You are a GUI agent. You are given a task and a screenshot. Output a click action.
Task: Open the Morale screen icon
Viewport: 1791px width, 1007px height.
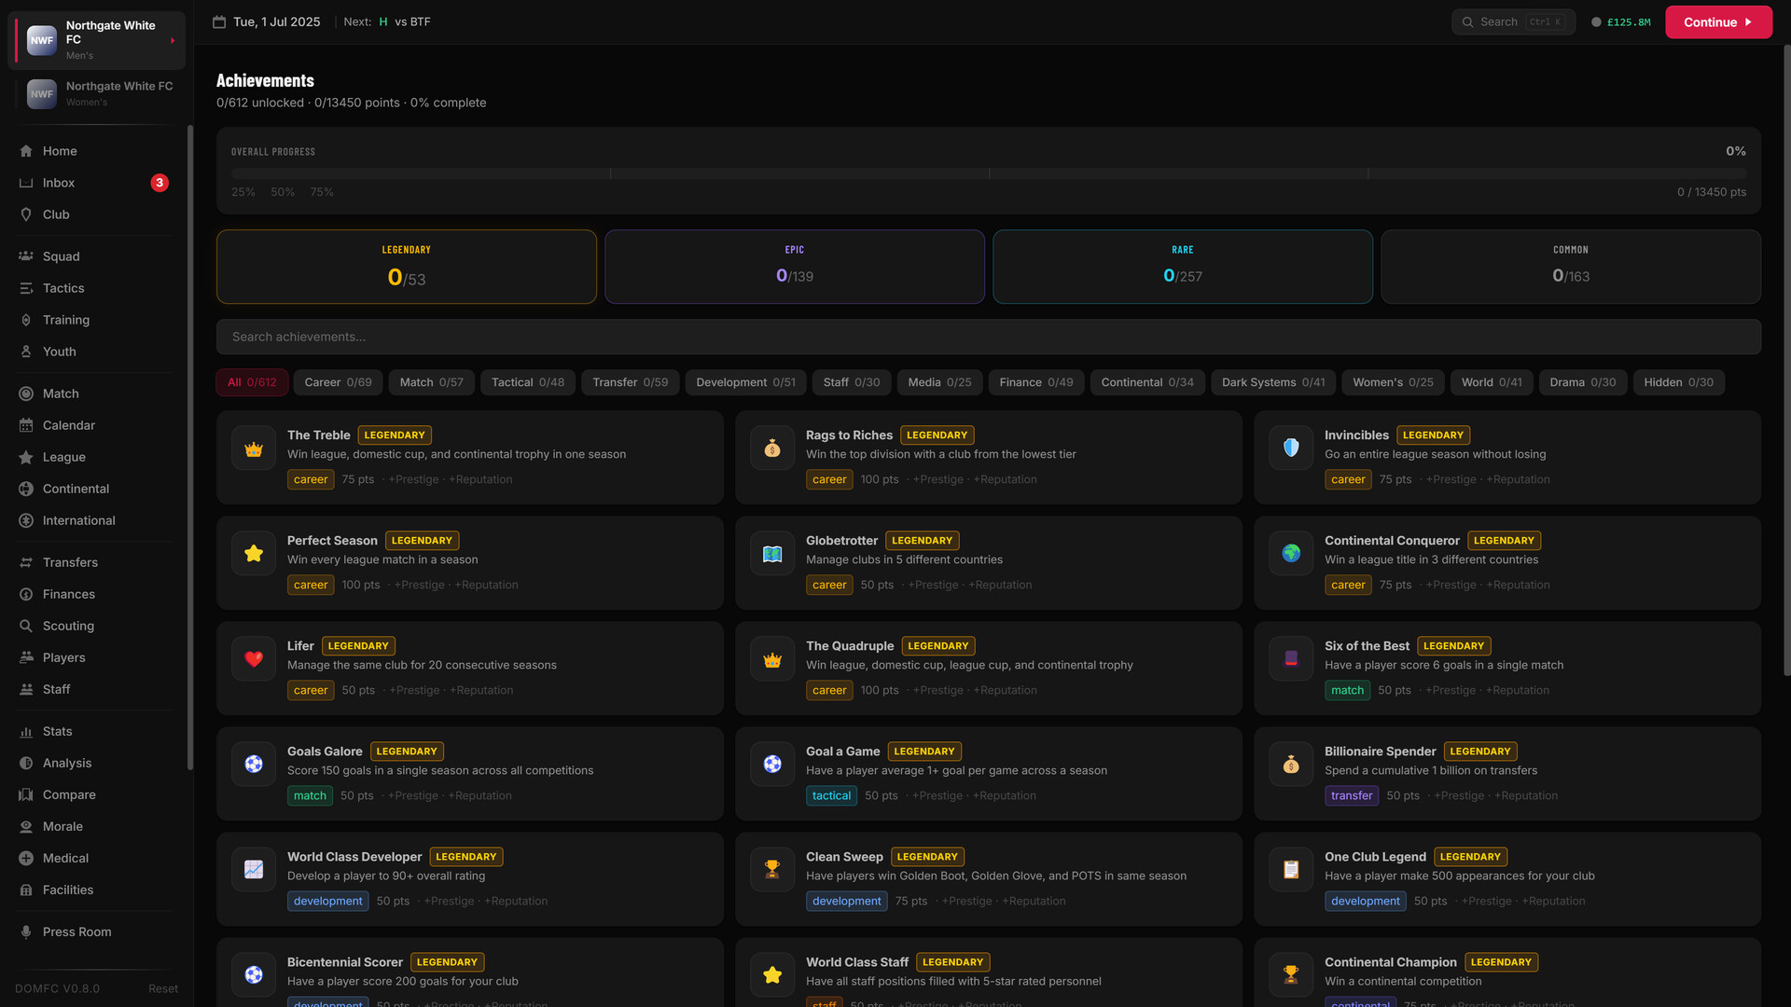pos(26,826)
